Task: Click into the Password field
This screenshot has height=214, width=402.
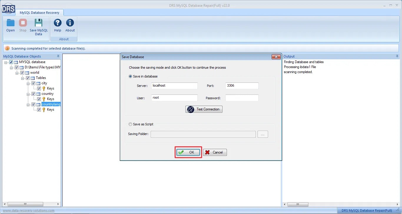Action: (242, 98)
